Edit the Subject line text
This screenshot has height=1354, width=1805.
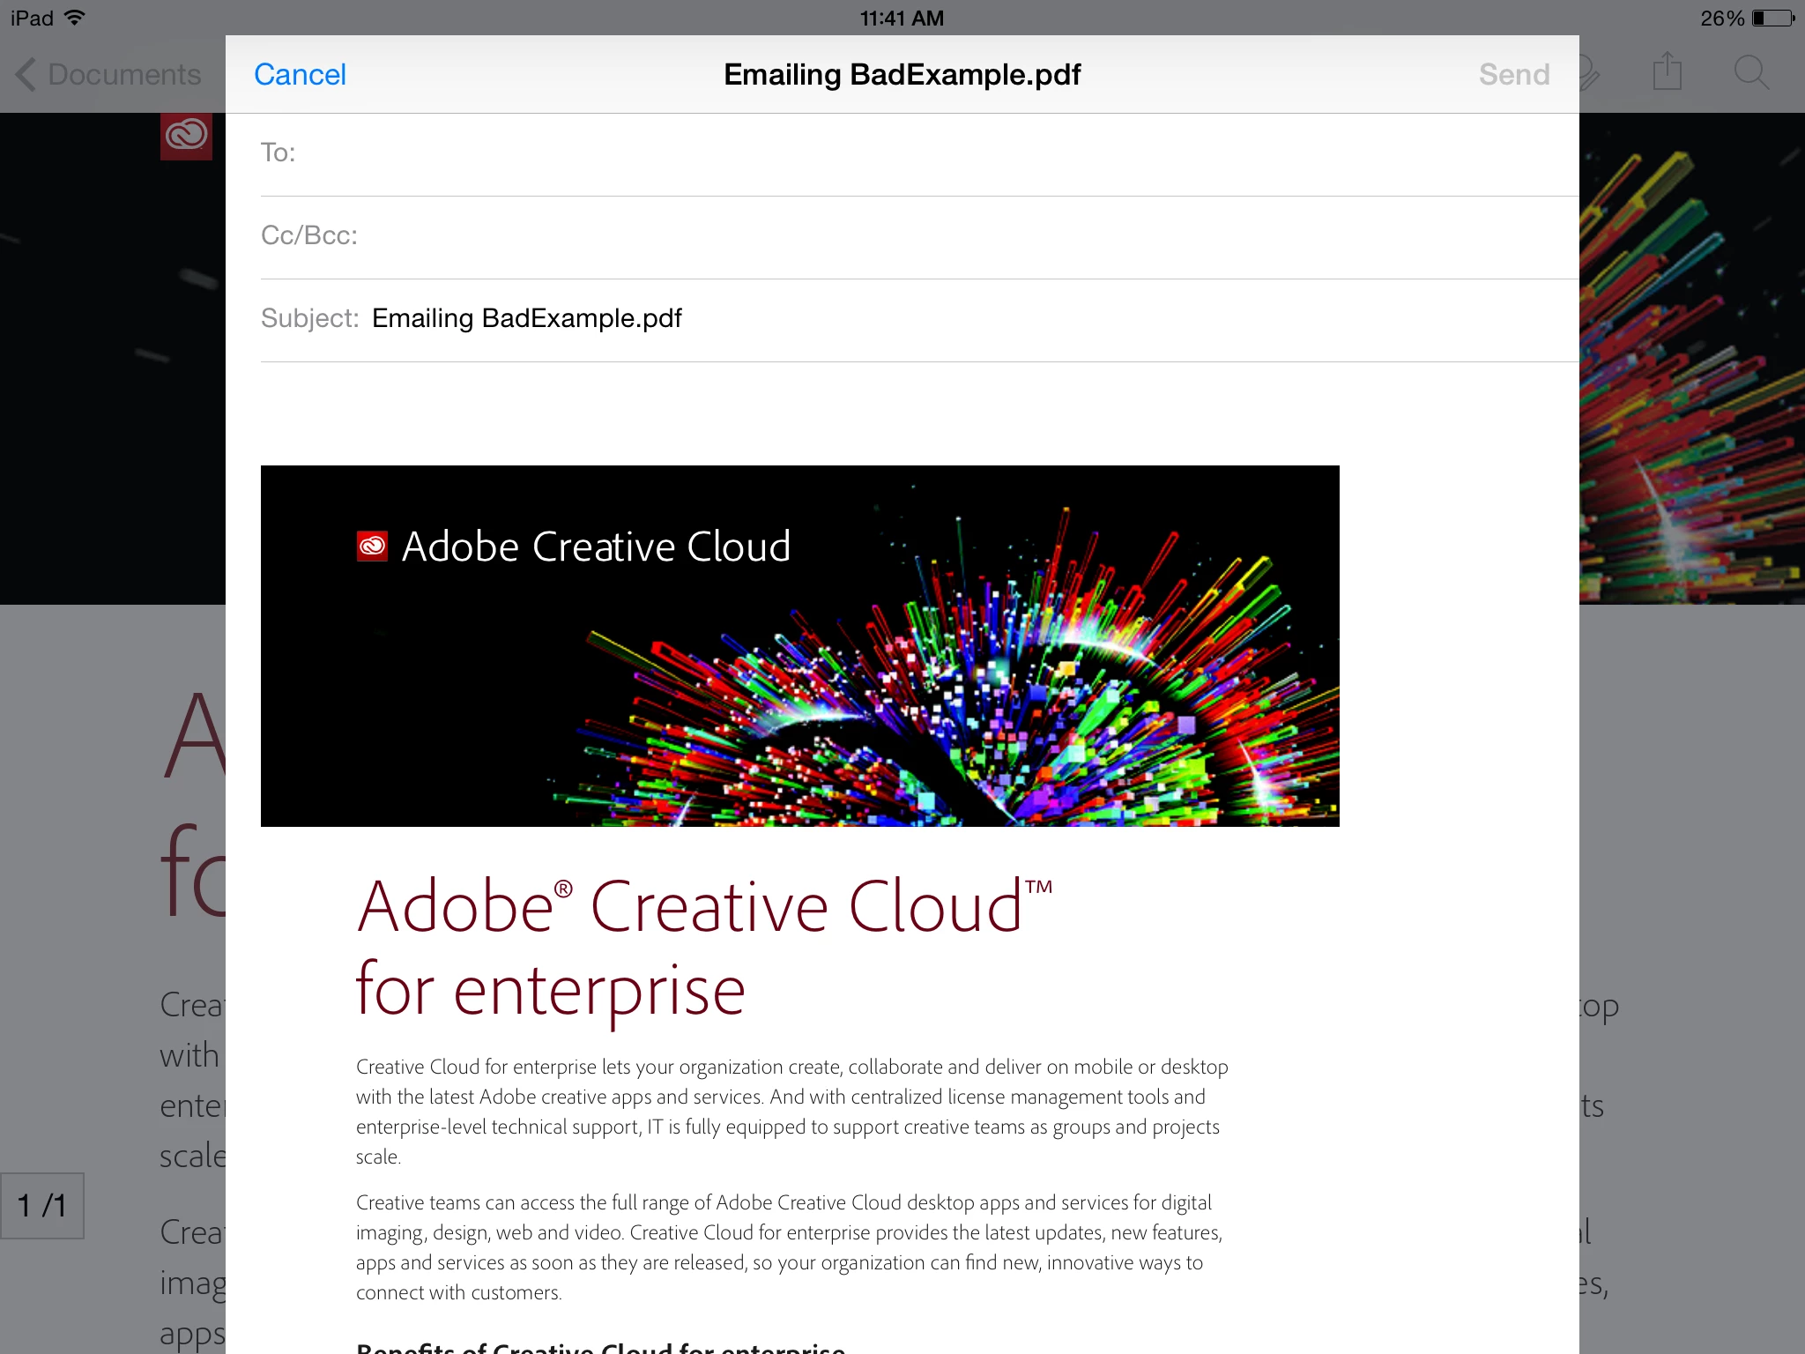point(527,318)
